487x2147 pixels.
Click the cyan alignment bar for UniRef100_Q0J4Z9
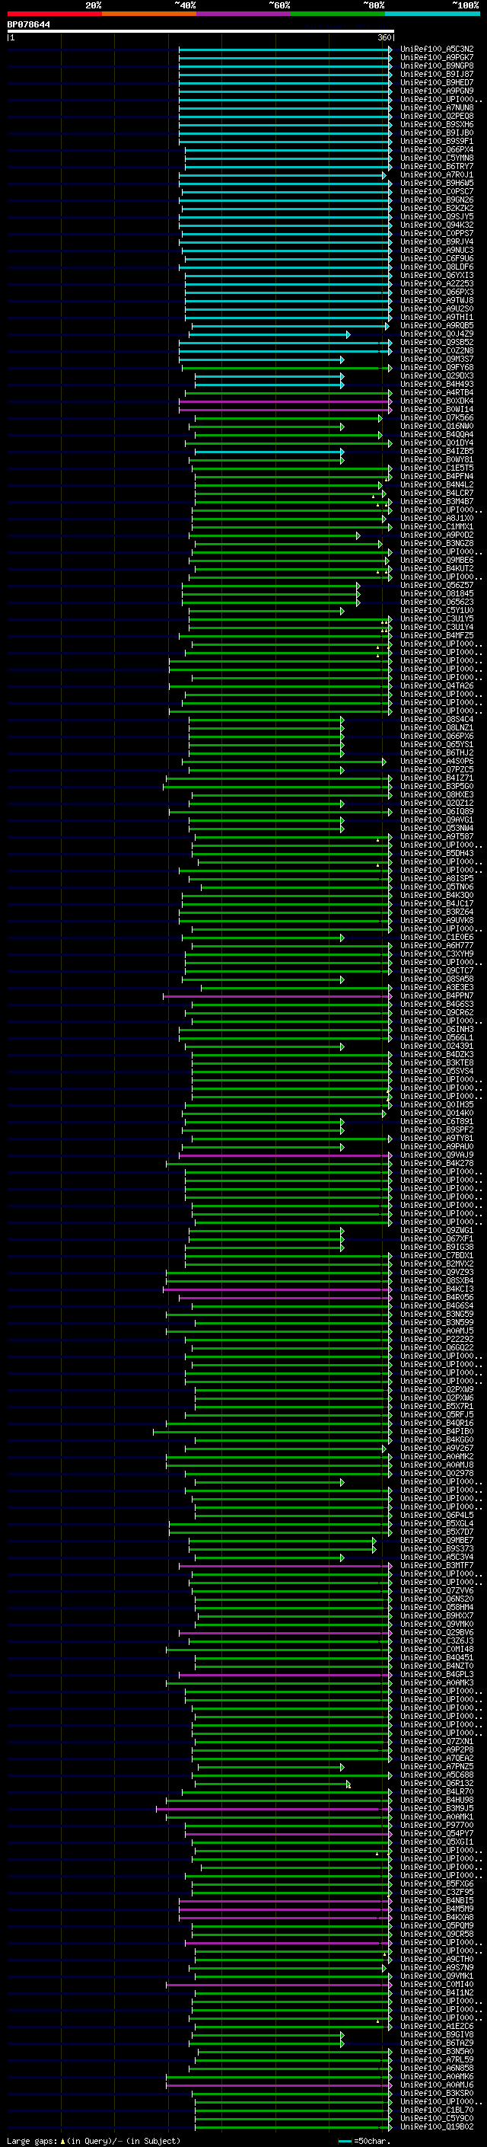[x=269, y=334]
